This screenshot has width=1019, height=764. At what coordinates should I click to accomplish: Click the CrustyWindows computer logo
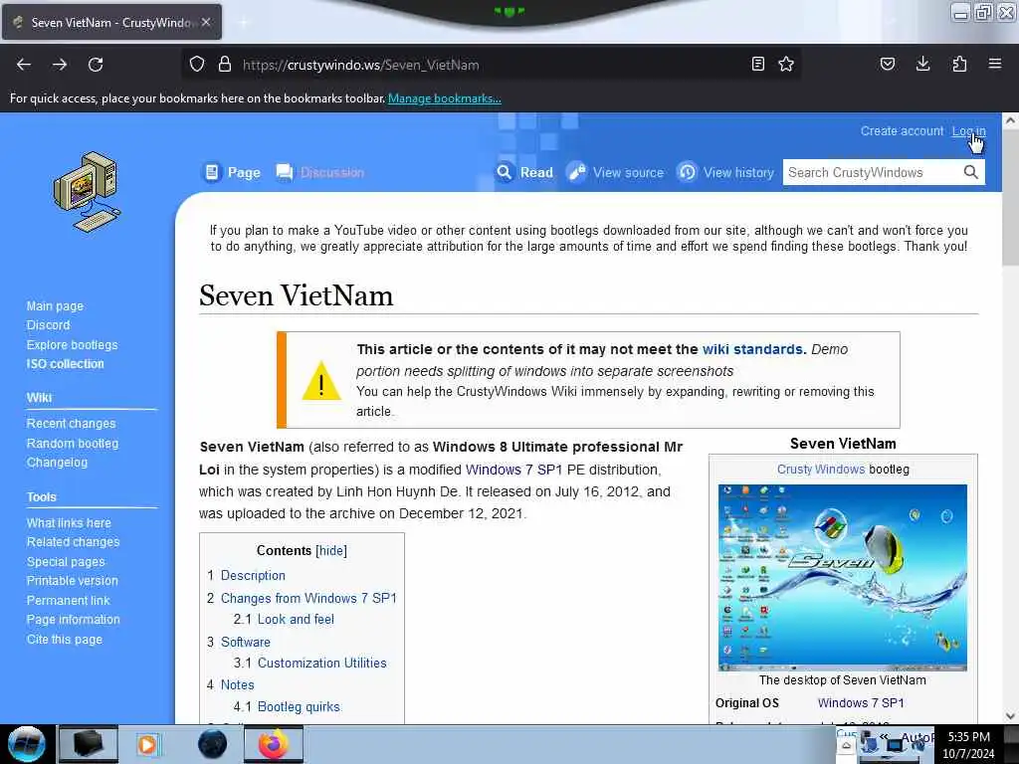pyautogui.click(x=88, y=192)
